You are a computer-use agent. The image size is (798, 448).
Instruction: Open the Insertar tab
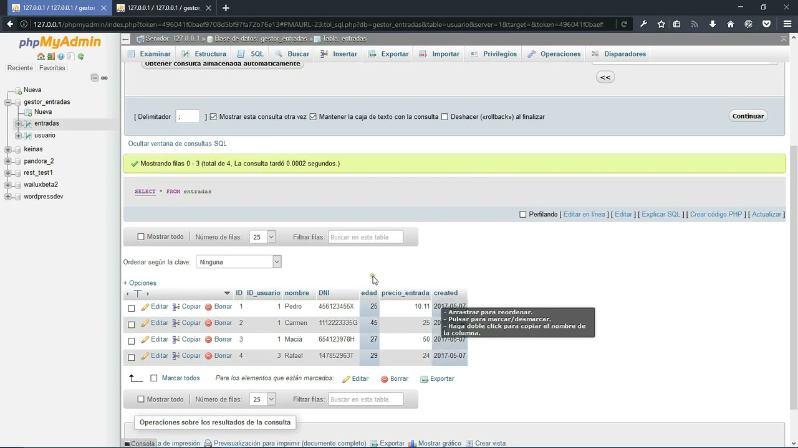coord(339,54)
